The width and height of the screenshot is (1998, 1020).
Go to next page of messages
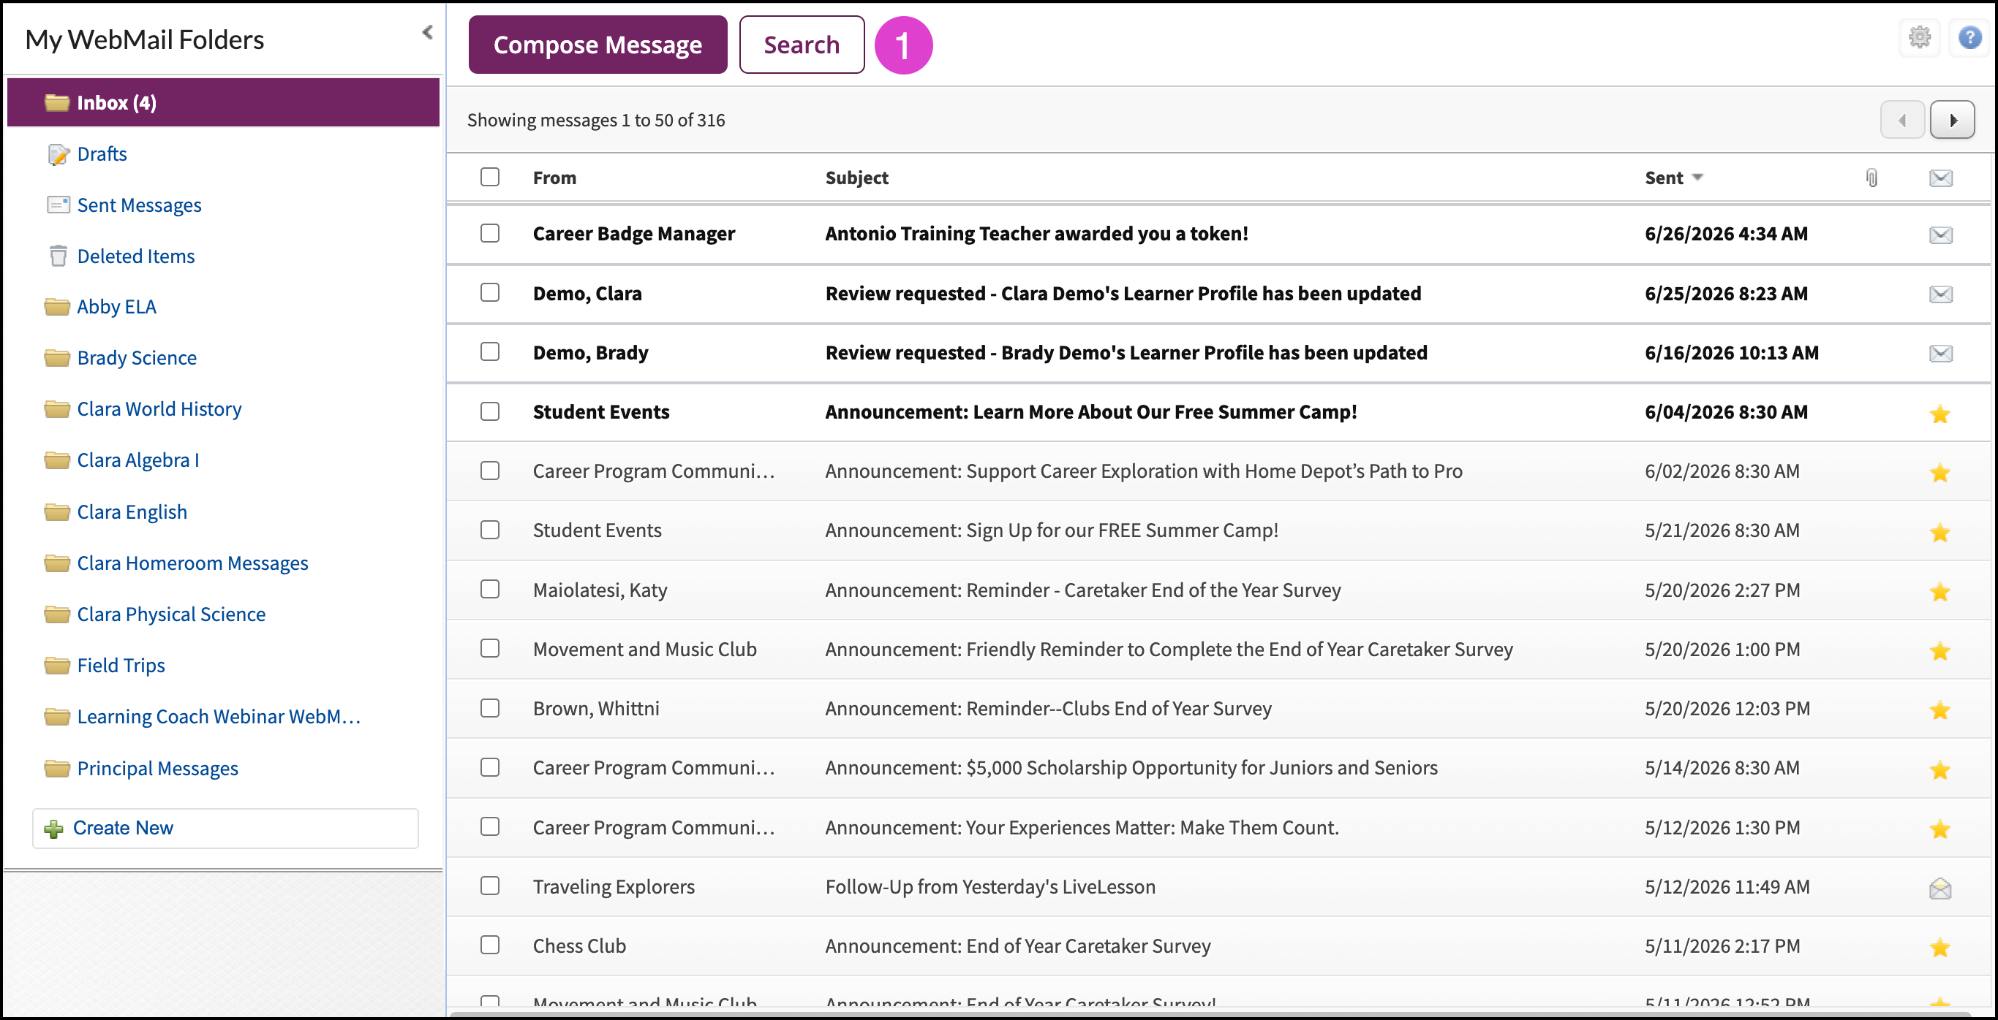click(x=1952, y=120)
